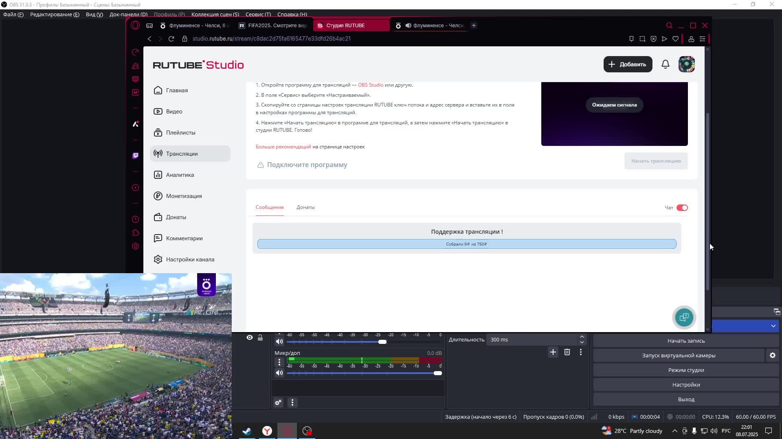Click Начать запись in OBS
Screen dimensions: 782x439
coord(686,341)
